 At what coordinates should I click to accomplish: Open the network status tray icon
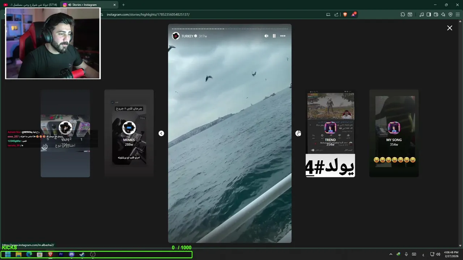click(x=432, y=254)
